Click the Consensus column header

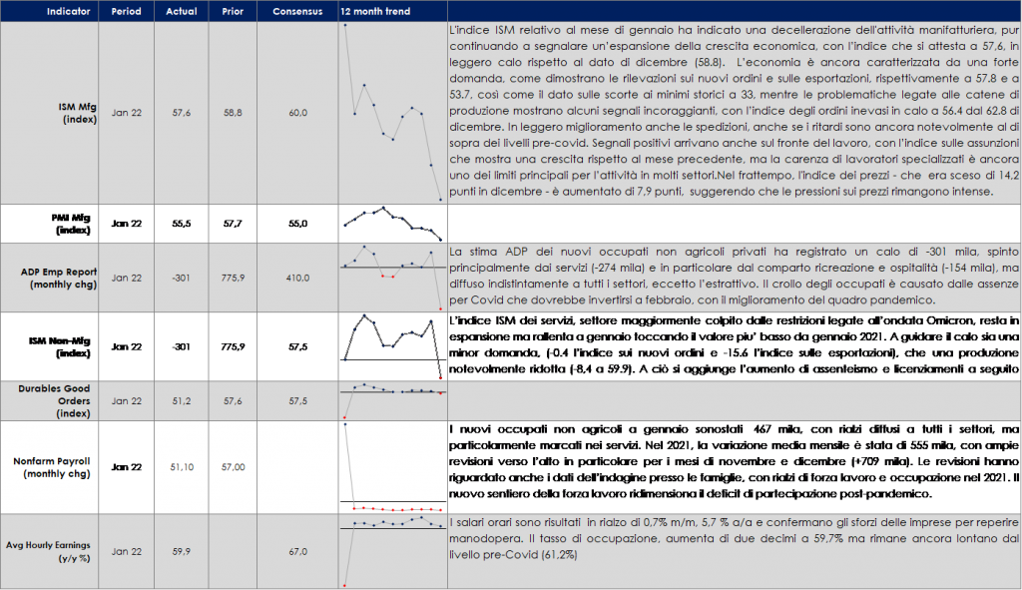295,10
